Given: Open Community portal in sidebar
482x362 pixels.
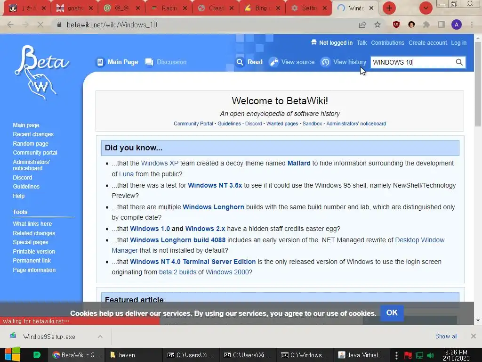Looking at the screenshot, I should tap(35, 153).
